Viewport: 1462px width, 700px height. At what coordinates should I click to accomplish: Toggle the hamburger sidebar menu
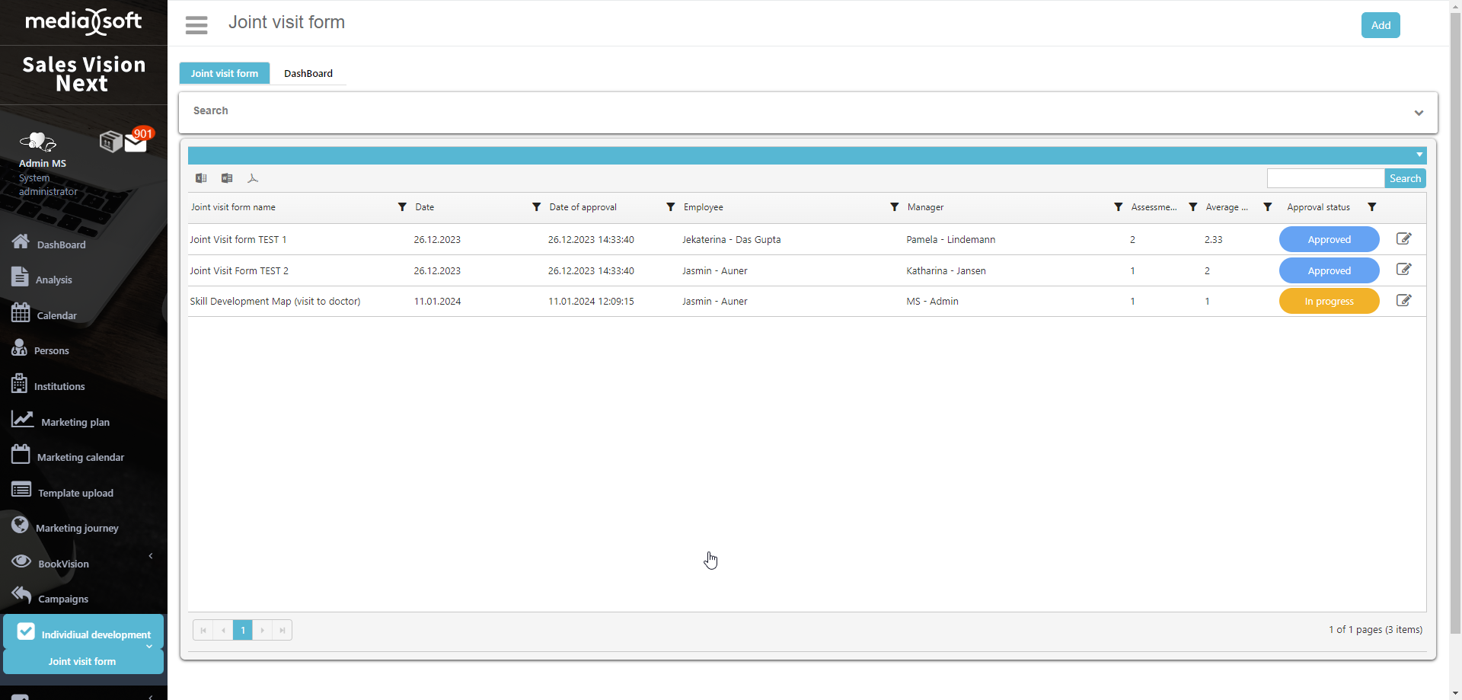tap(196, 25)
